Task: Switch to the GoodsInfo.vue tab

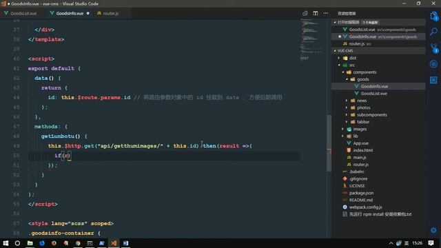Action: coord(70,13)
